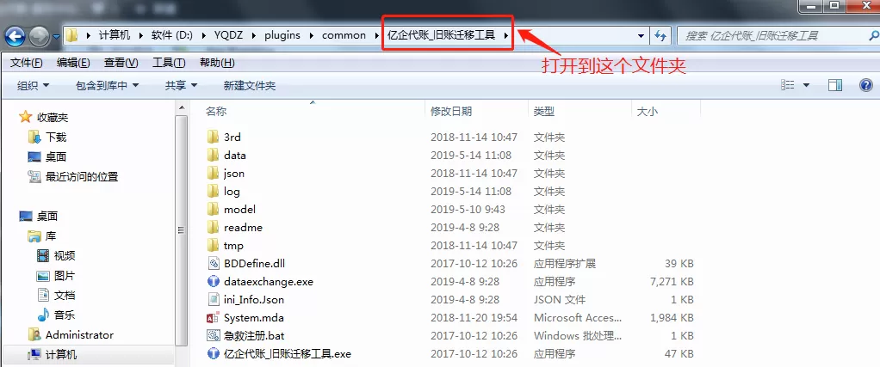Select the ini_Info.Json file icon
The image size is (880, 367).
[x=213, y=300]
